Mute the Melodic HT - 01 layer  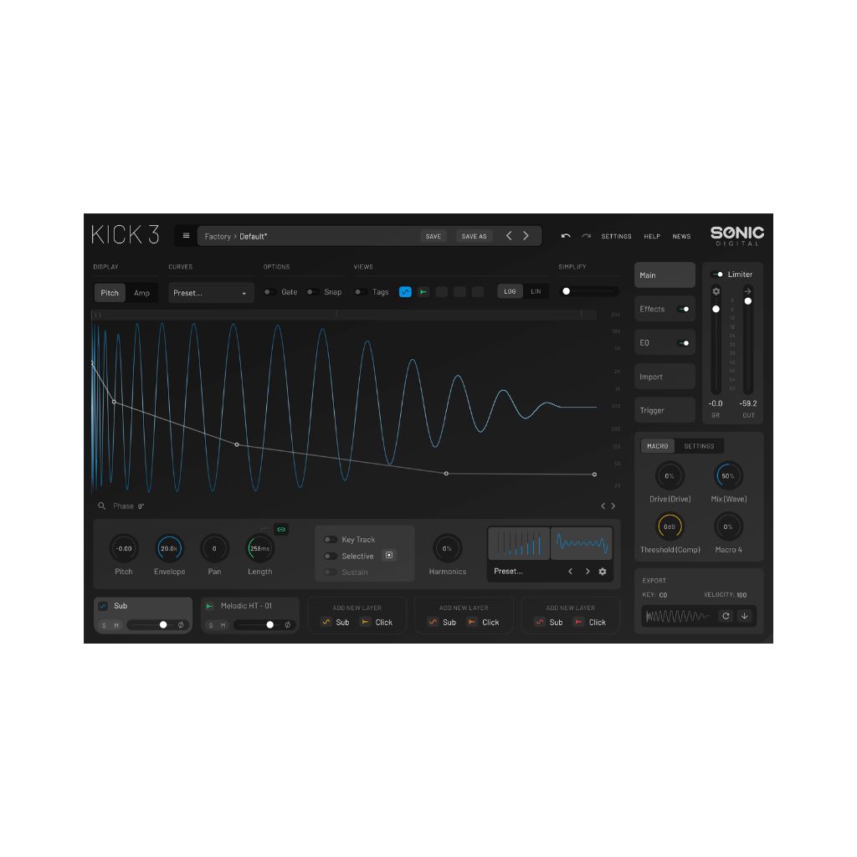pyautogui.click(x=223, y=625)
